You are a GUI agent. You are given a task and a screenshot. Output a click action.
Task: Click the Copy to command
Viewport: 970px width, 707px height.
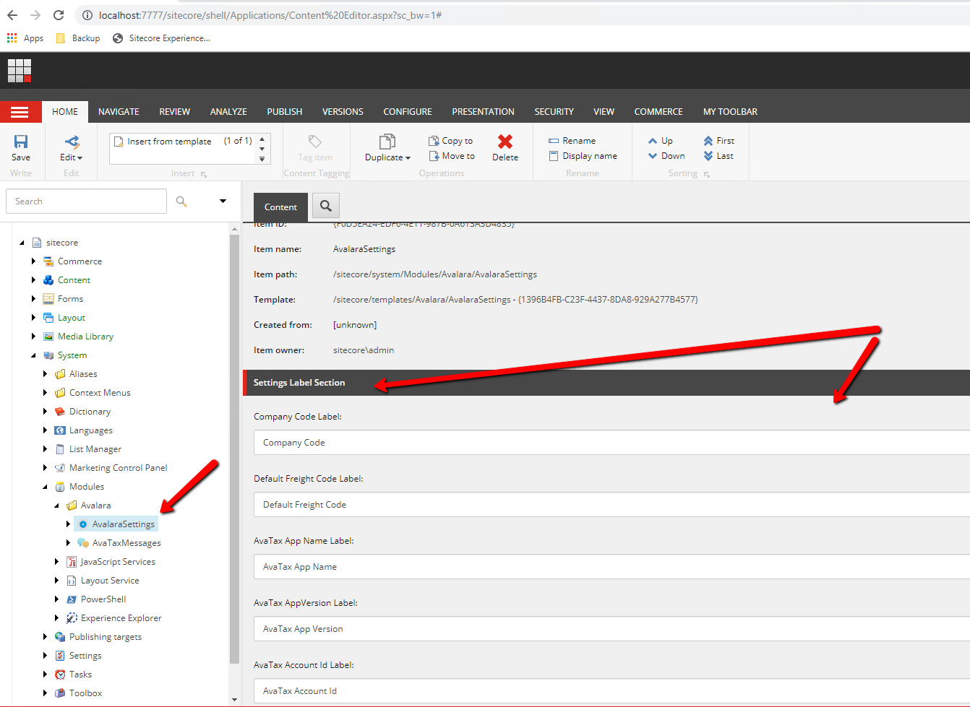(x=450, y=141)
